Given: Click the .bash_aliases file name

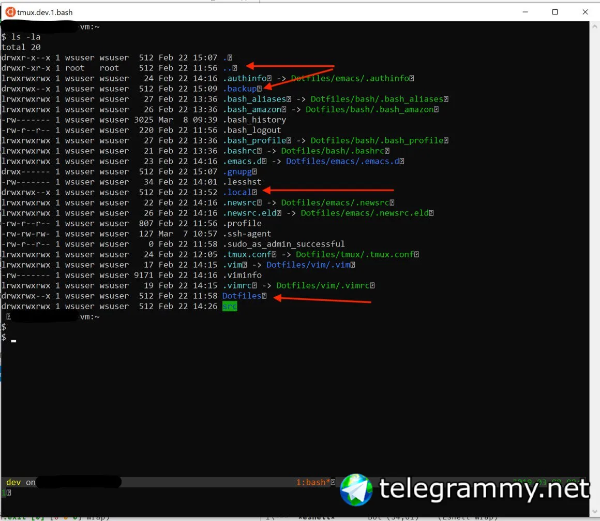Looking at the screenshot, I should point(254,99).
